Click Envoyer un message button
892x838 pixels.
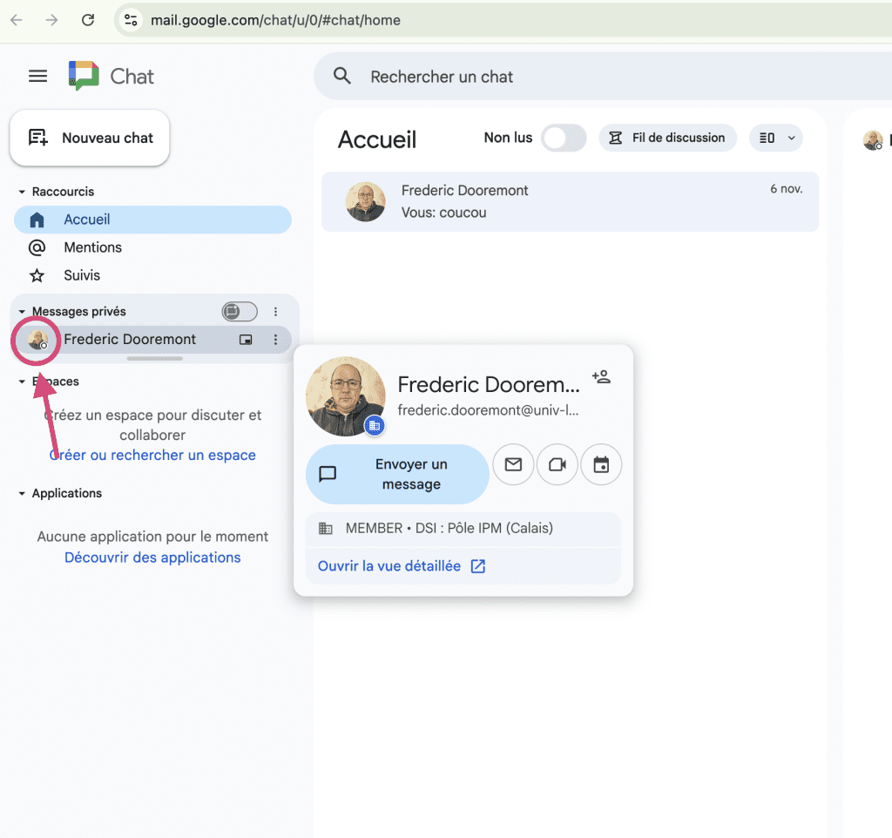pos(397,474)
